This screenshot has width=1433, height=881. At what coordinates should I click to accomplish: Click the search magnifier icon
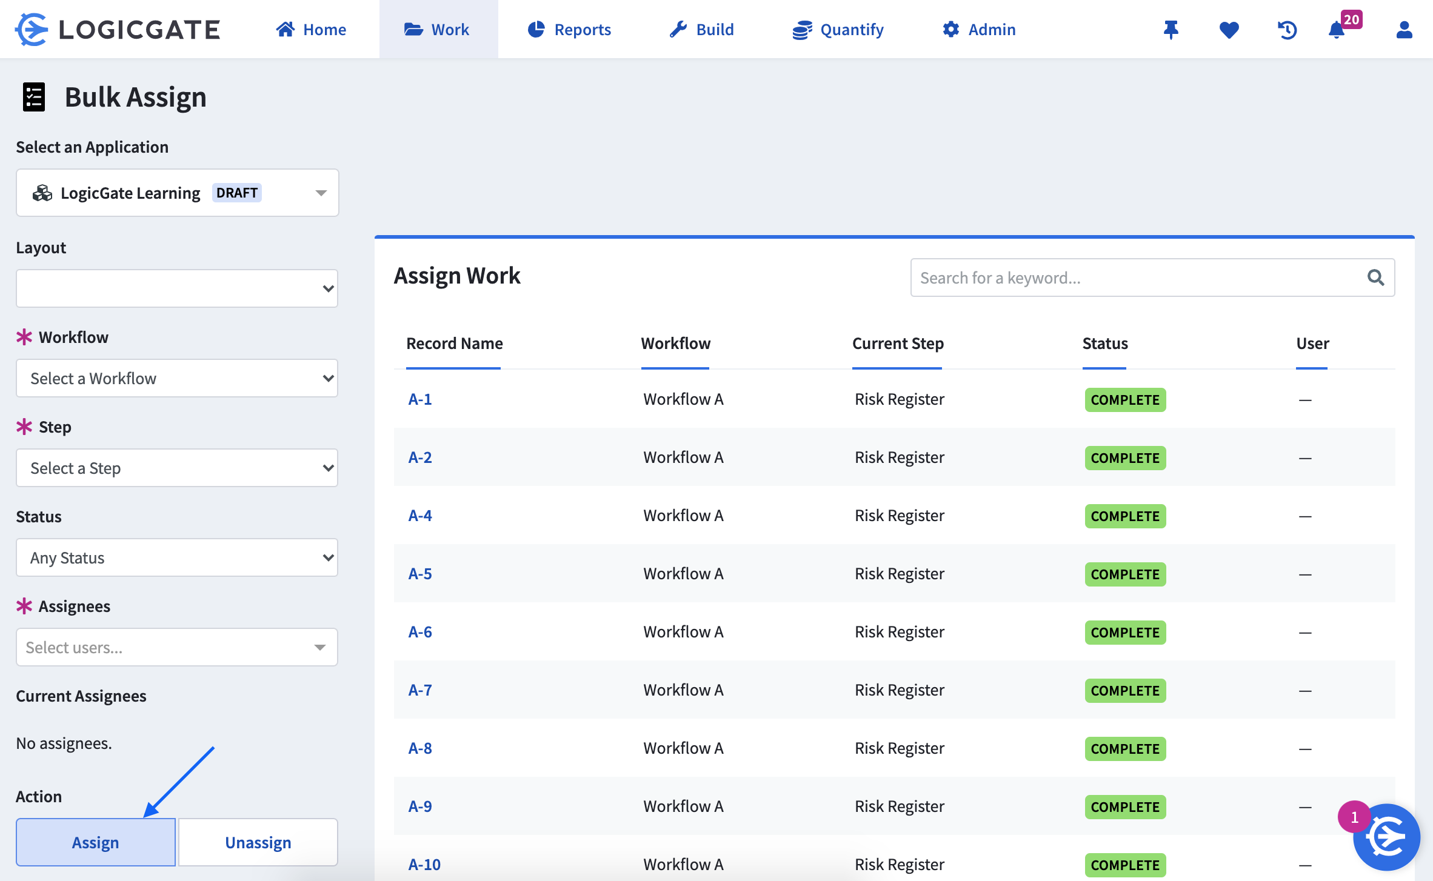(x=1375, y=278)
